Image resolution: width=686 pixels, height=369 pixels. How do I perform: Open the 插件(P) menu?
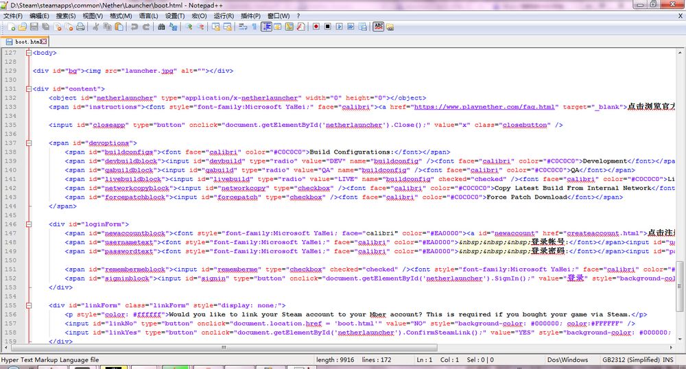250,16
